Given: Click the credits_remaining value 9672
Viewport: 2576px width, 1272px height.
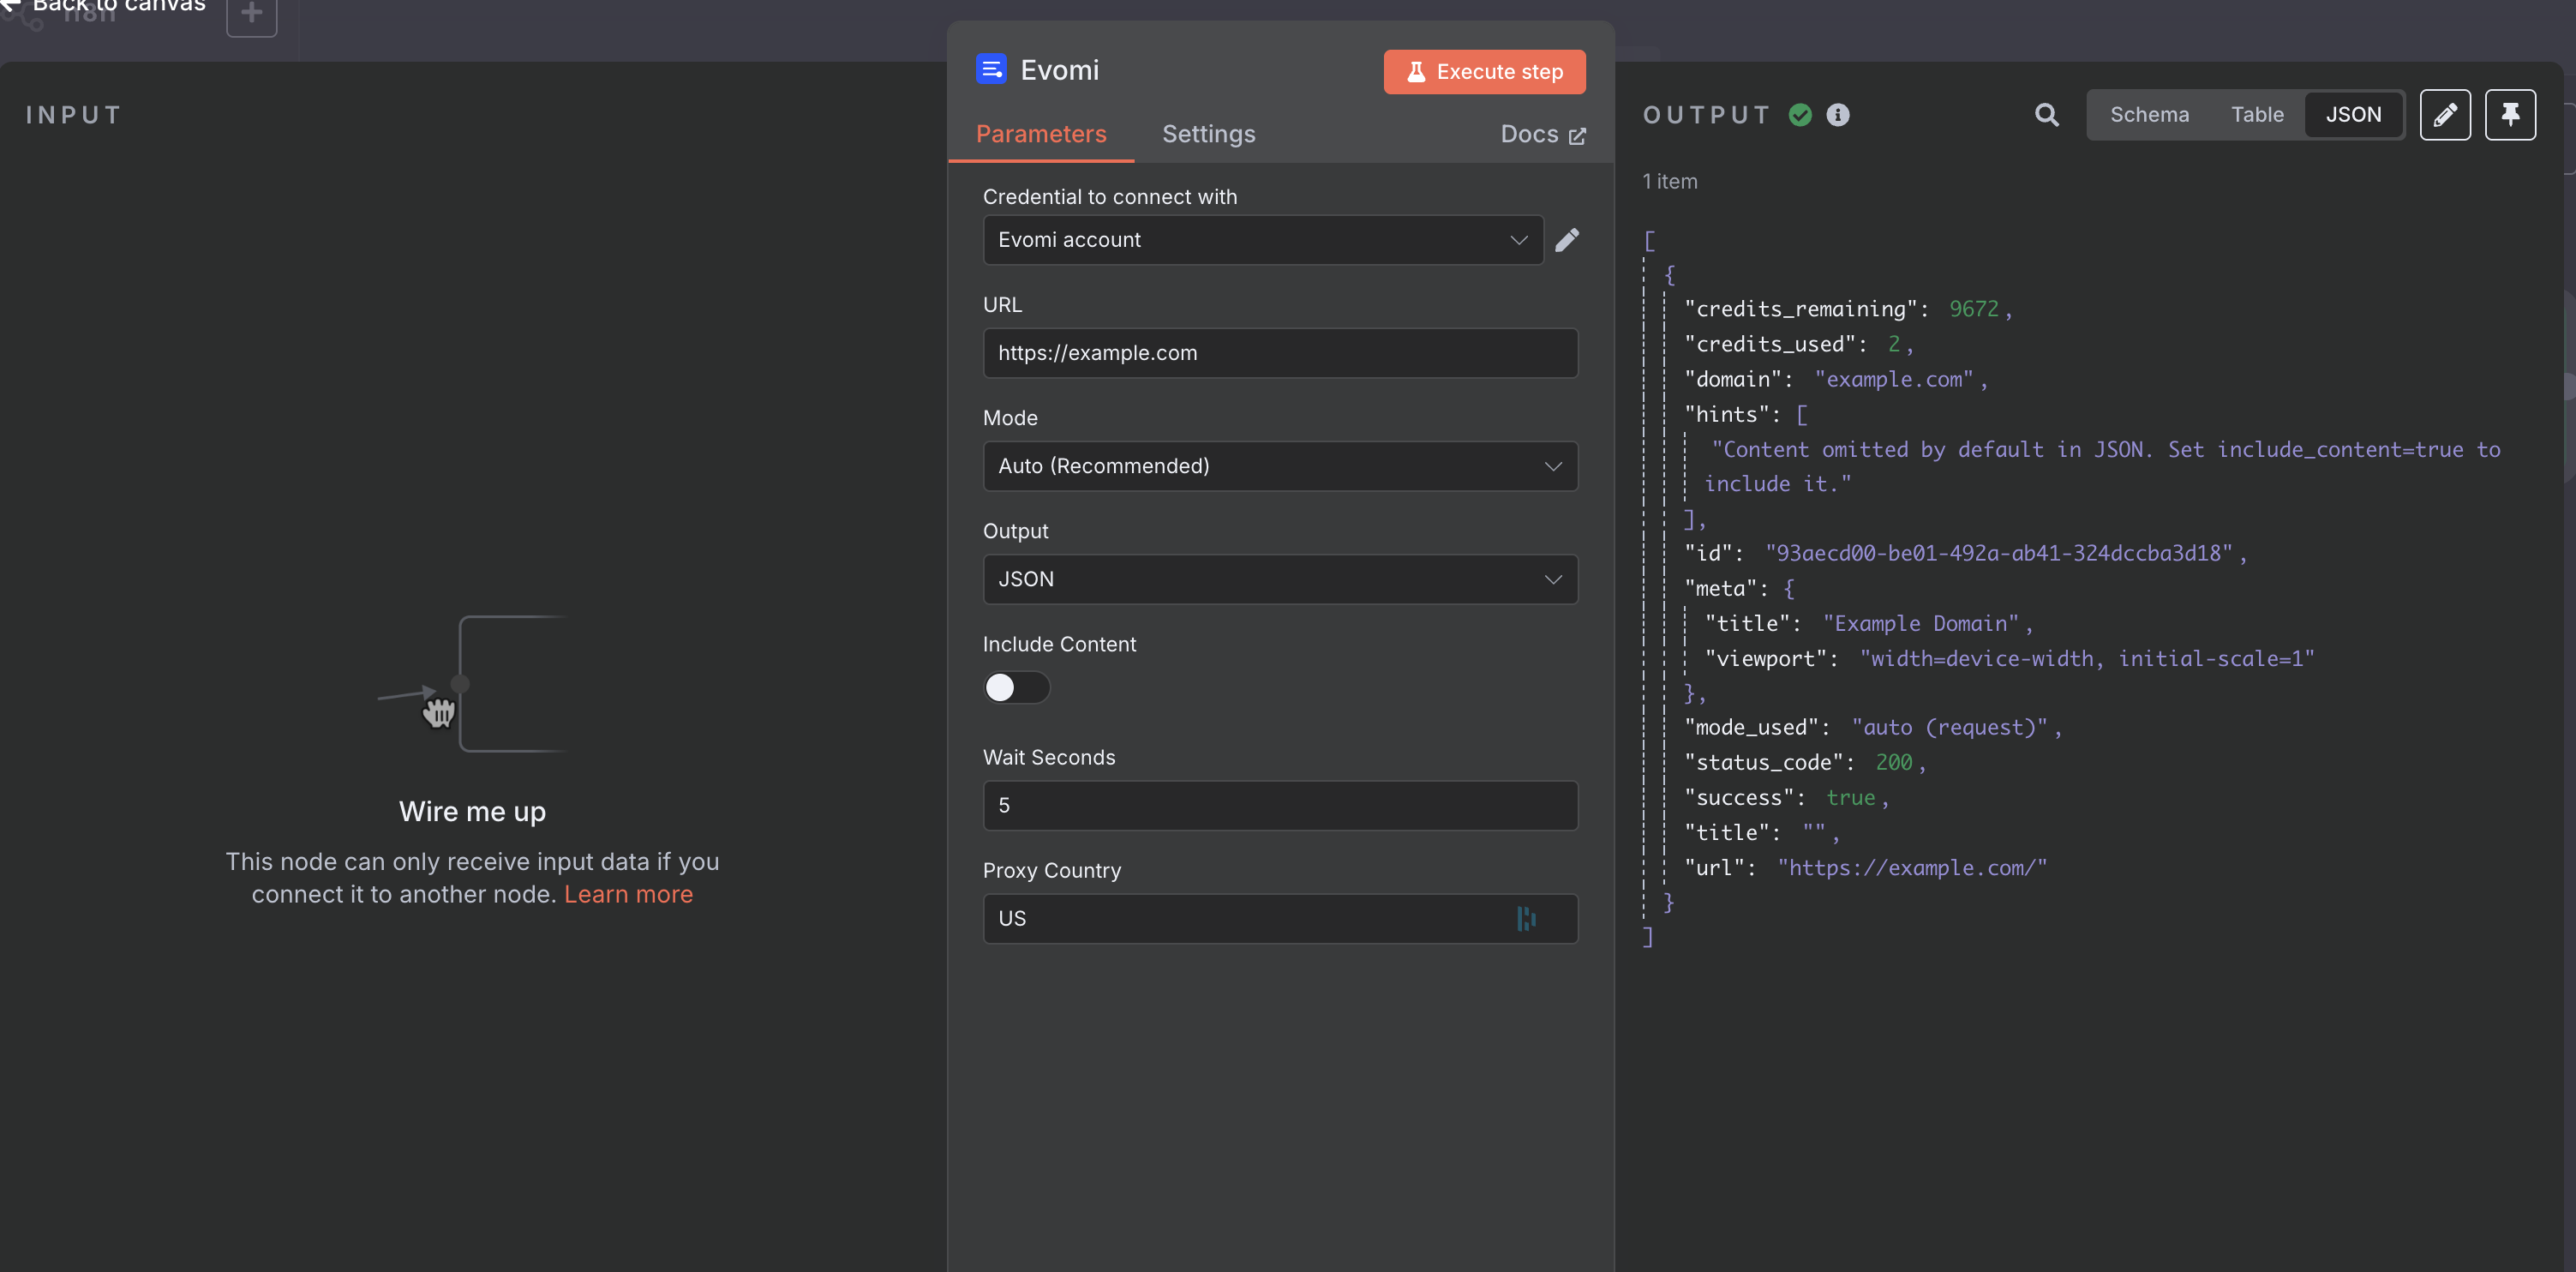Looking at the screenshot, I should pos(1974,309).
